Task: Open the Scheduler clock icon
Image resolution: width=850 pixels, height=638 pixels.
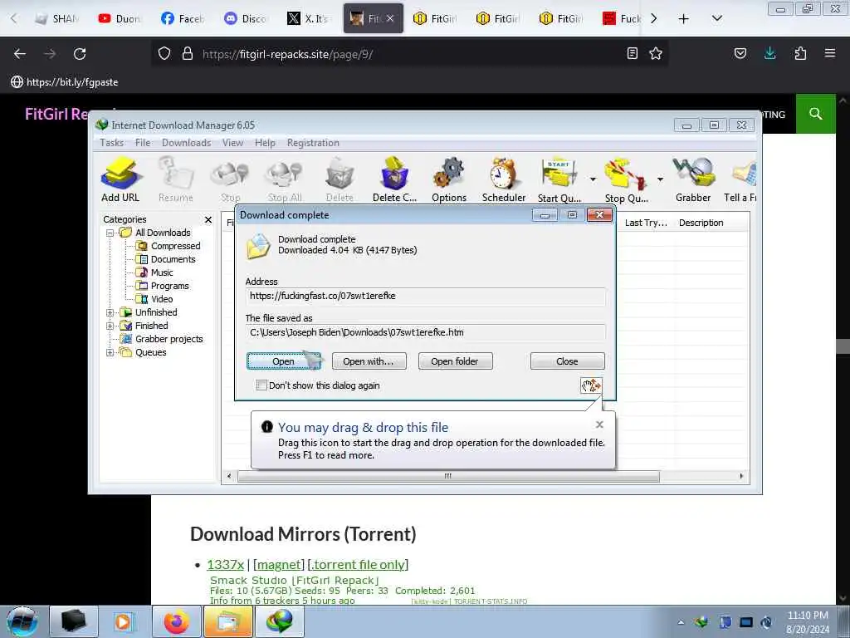Action: 504,179
